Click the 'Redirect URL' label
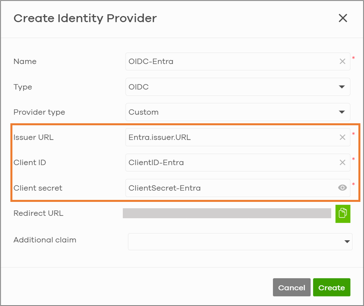The height and width of the screenshot is (306, 364). coord(38,213)
